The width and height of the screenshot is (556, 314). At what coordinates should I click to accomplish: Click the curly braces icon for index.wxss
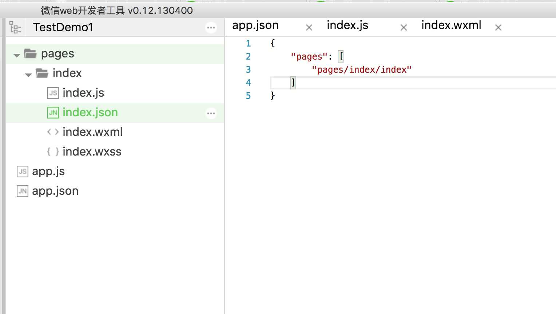pos(53,152)
